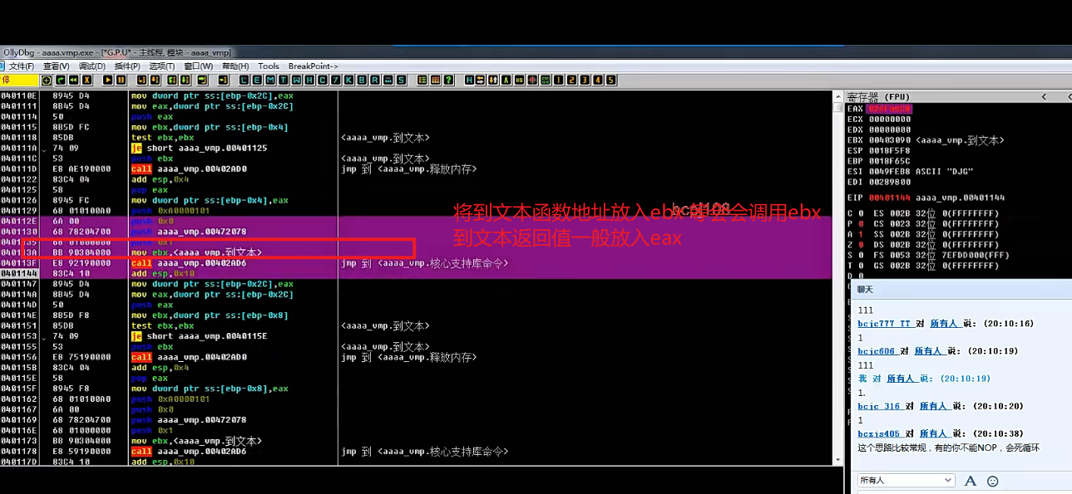The image size is (1072, 494).
Task: Click plugin toolbar icon labeled 3
Action: coord(584,81)
